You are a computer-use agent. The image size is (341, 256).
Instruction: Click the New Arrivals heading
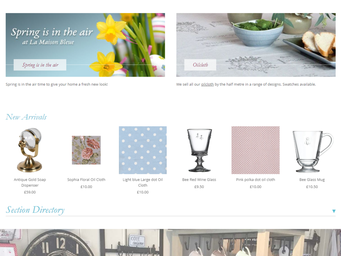tap(26, 117)
